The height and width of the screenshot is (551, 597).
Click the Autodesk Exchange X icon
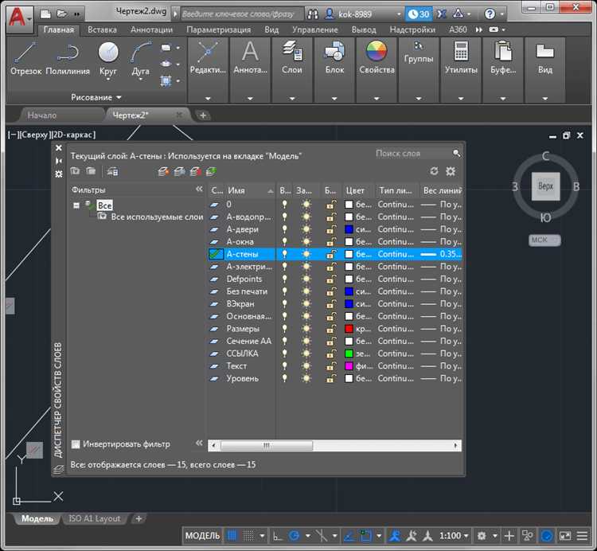[x=441, y=14]
